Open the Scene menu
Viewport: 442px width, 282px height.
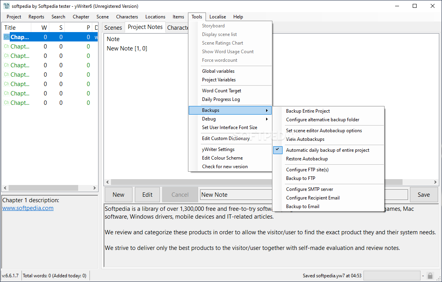pyautogui.click(x=103, y=17)
